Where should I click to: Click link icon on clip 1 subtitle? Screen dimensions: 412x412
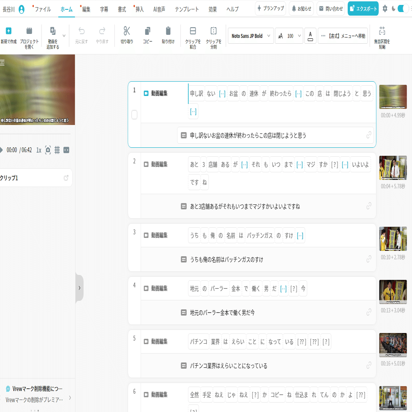(369, 135)
